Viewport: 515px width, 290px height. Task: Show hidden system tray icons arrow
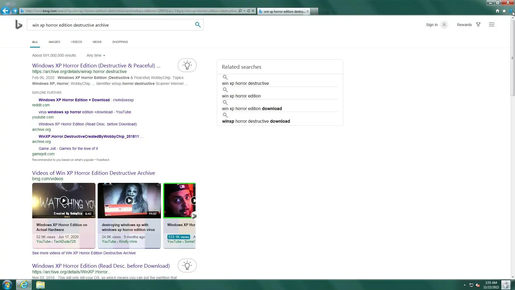[465, 285]
